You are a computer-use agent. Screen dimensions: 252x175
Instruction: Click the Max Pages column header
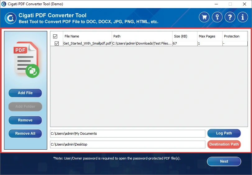point(210,36)
